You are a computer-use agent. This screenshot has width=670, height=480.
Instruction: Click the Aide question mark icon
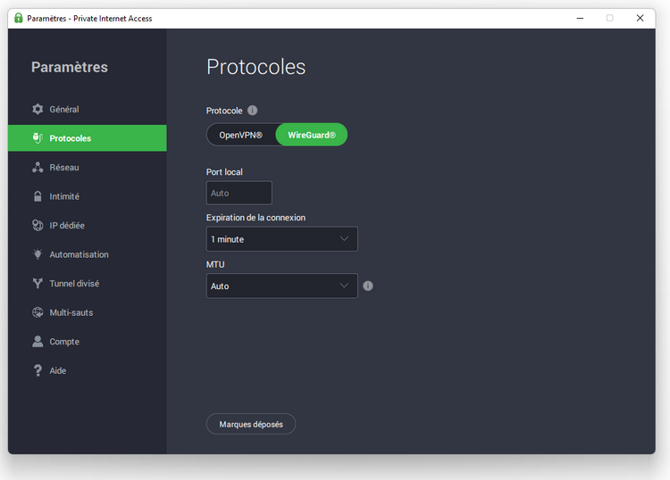tap(38, 370)
